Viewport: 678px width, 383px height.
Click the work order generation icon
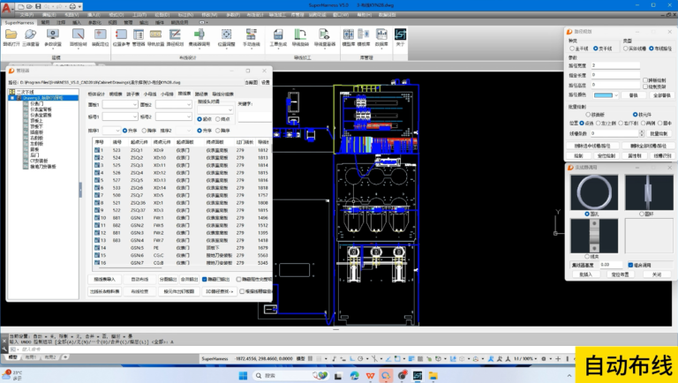click(278, 34)
